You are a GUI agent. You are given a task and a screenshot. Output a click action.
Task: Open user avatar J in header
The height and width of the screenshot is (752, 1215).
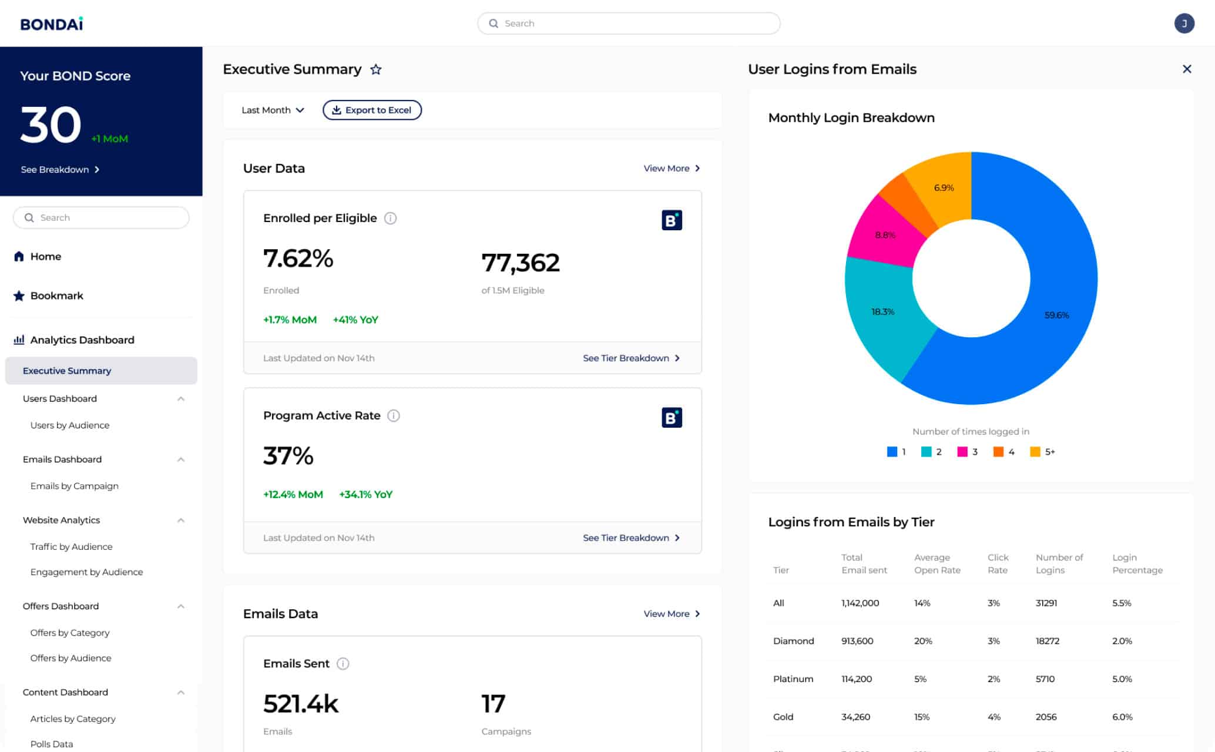pos(1184,23)
